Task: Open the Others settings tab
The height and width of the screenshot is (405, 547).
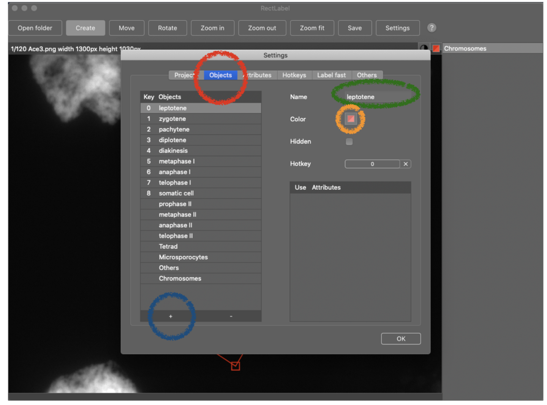Action: pos(367,75)
